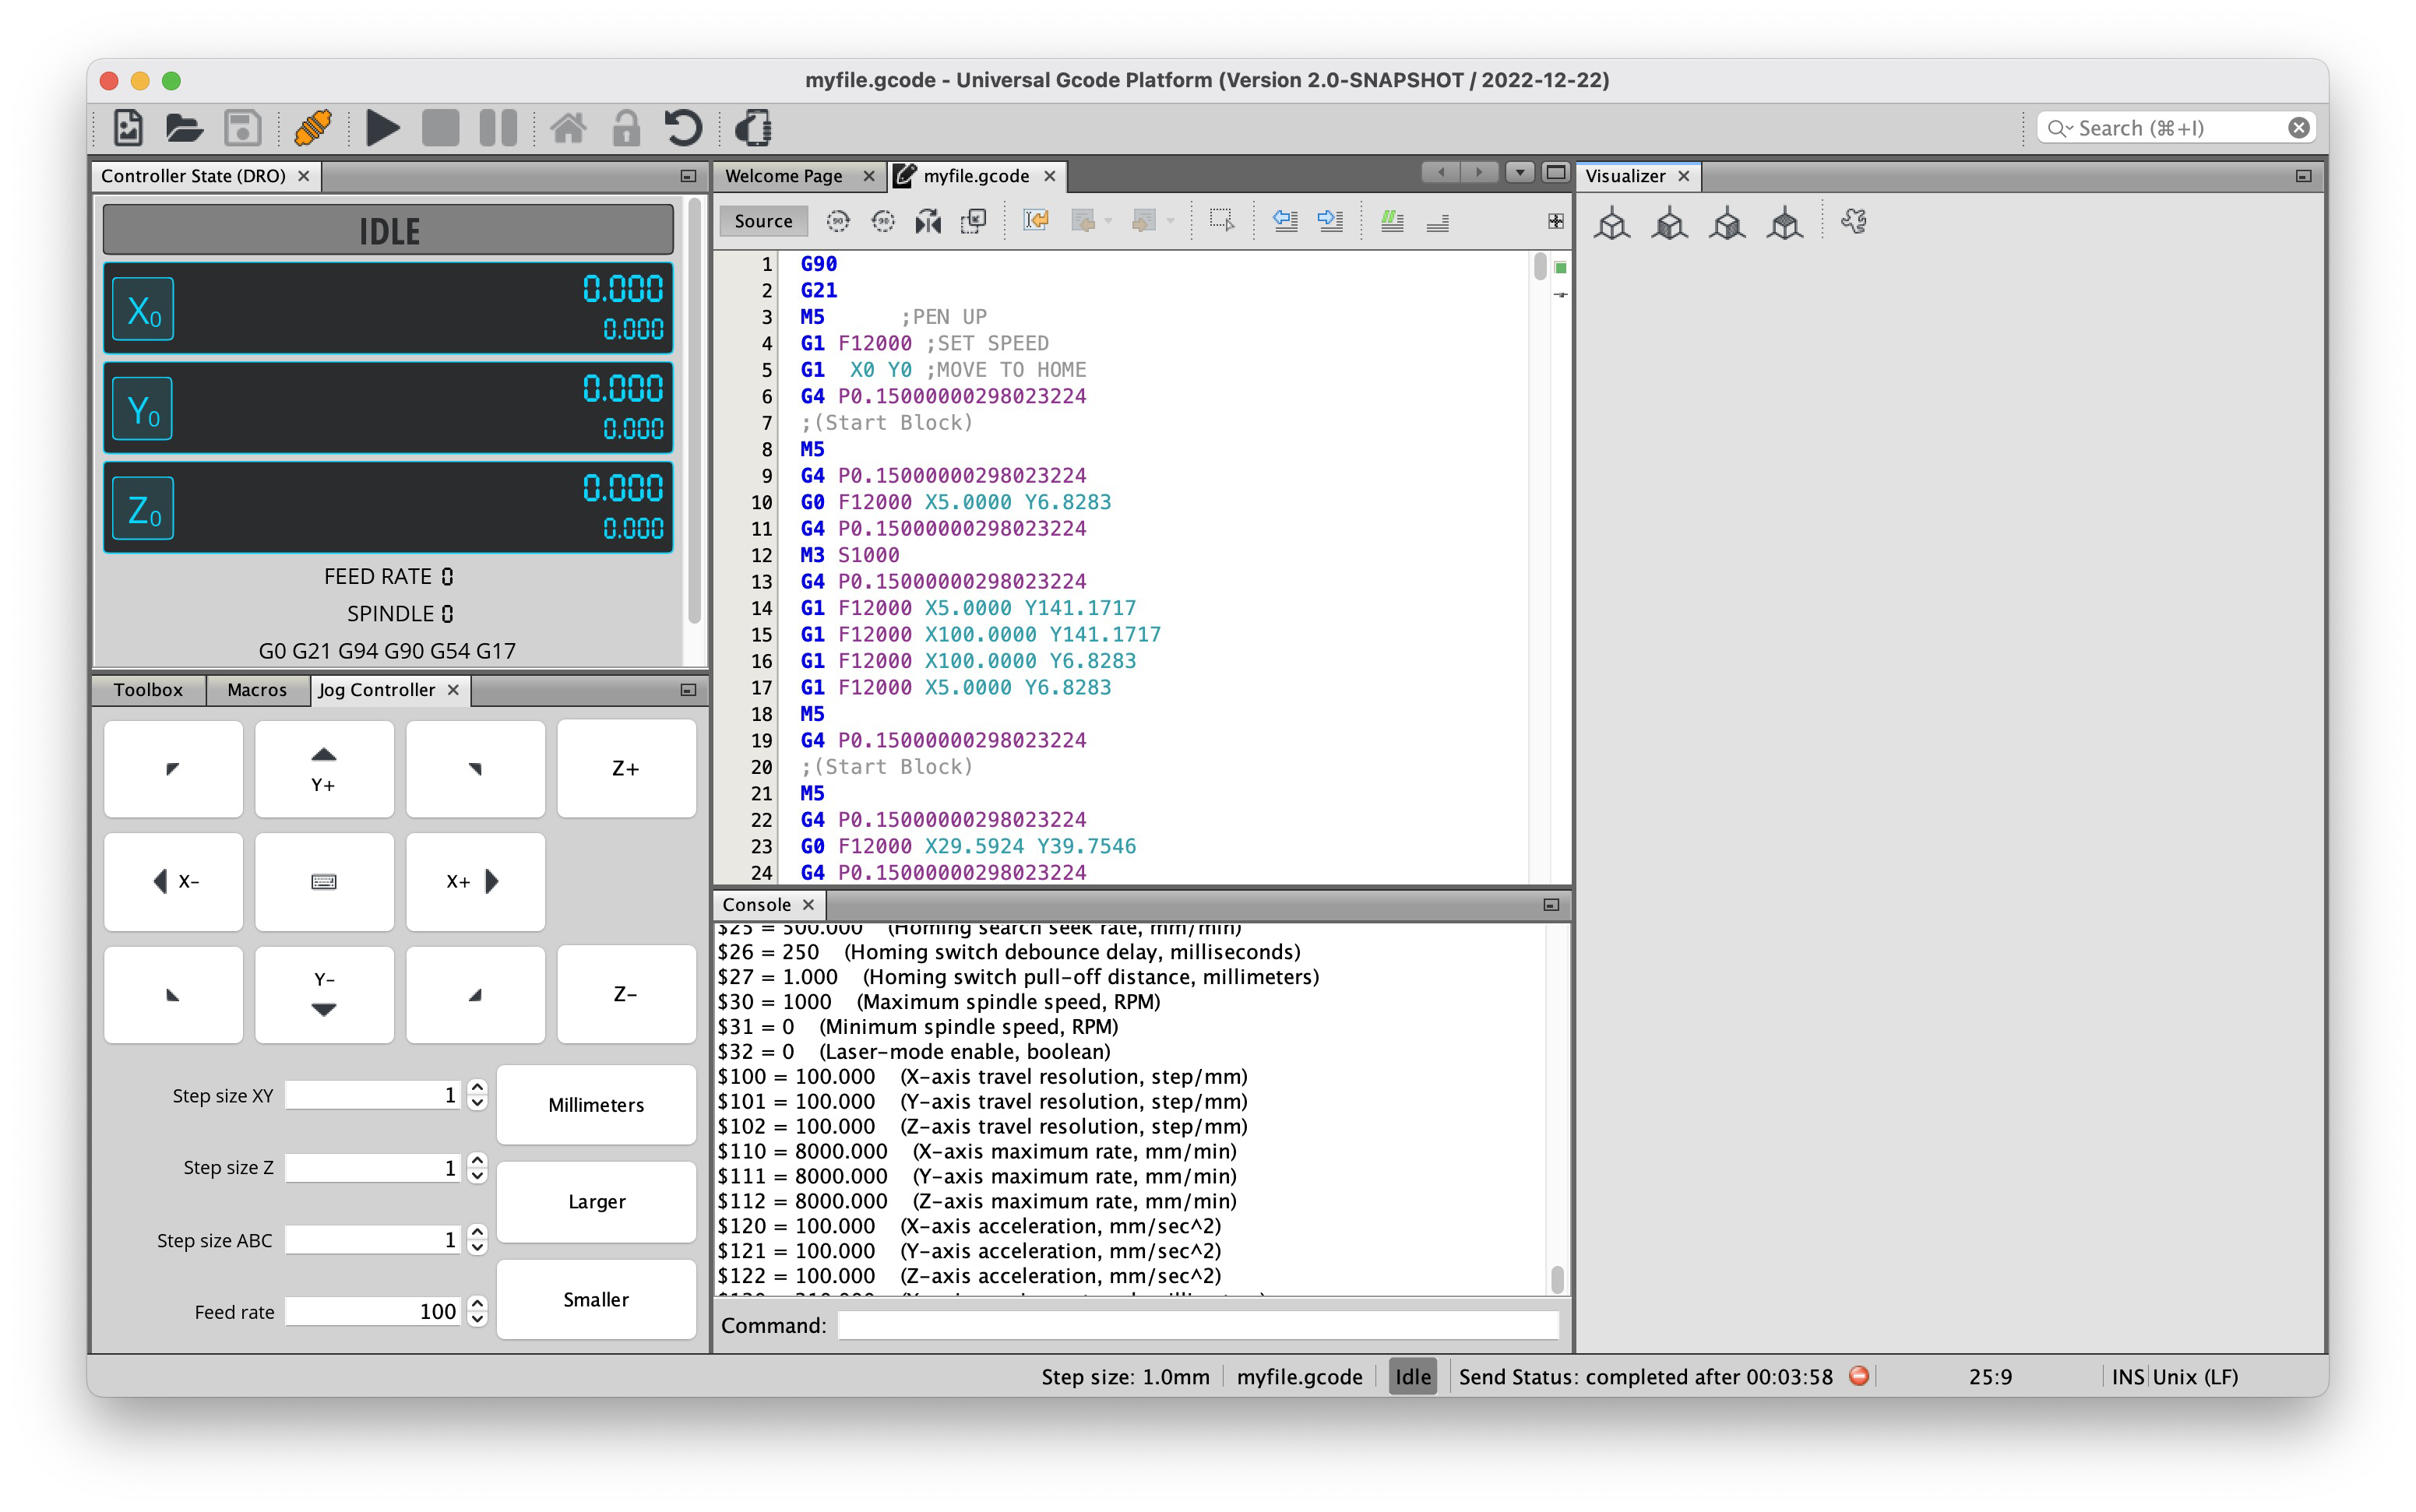Click the translate/move gcode icon

973,221
